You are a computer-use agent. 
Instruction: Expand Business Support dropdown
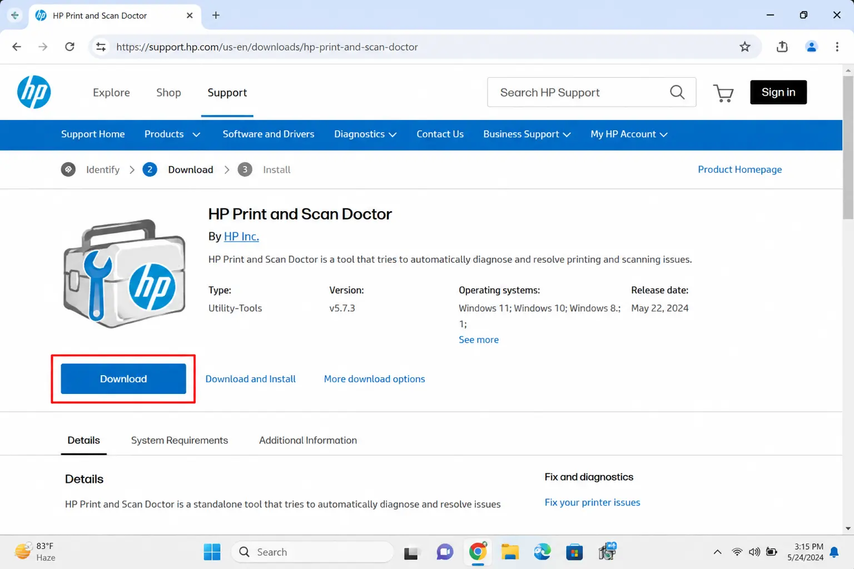pos(527,134)
